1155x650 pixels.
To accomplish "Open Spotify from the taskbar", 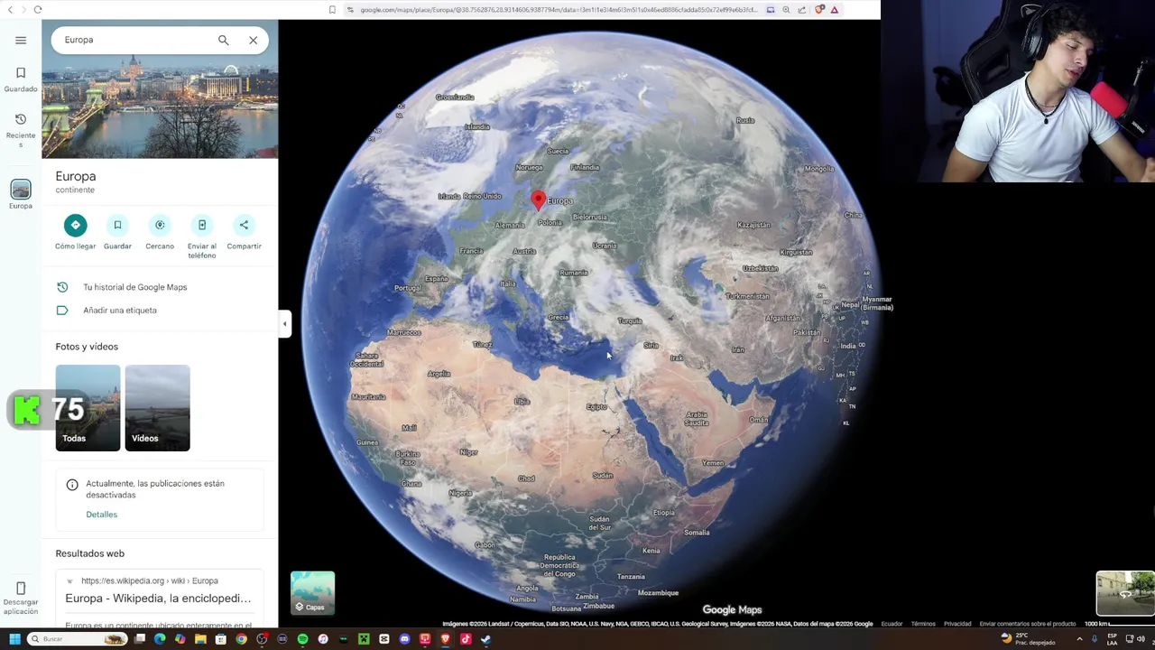I will point(302,639).
